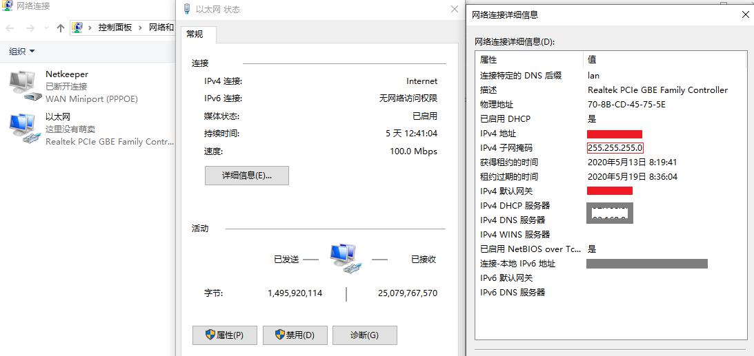Screen dimensions: 754x356
Task: Click the 值 column header
Action: 665,59
